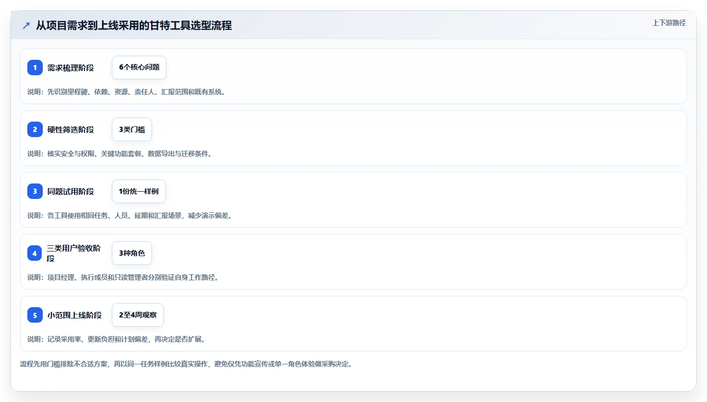Select the 3种角色 pill
Viewport: 707px width, 402px height.
(132, 253)
